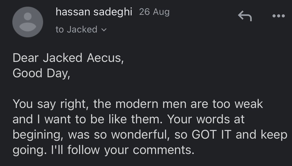This screenshot has width=292, height=166.
Task: Click the phrase 'Your words at'
Action: tap(206, 119)
